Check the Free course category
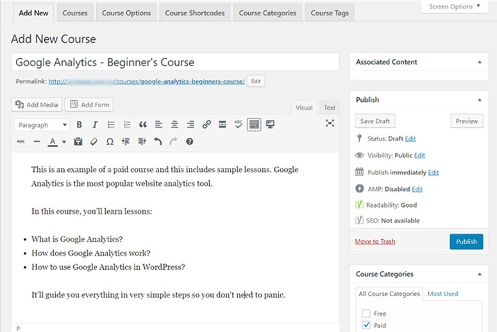 [366, 313]
